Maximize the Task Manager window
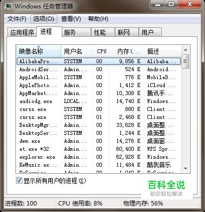The width and height of the screenshot is (205, 212). [171, 4]
